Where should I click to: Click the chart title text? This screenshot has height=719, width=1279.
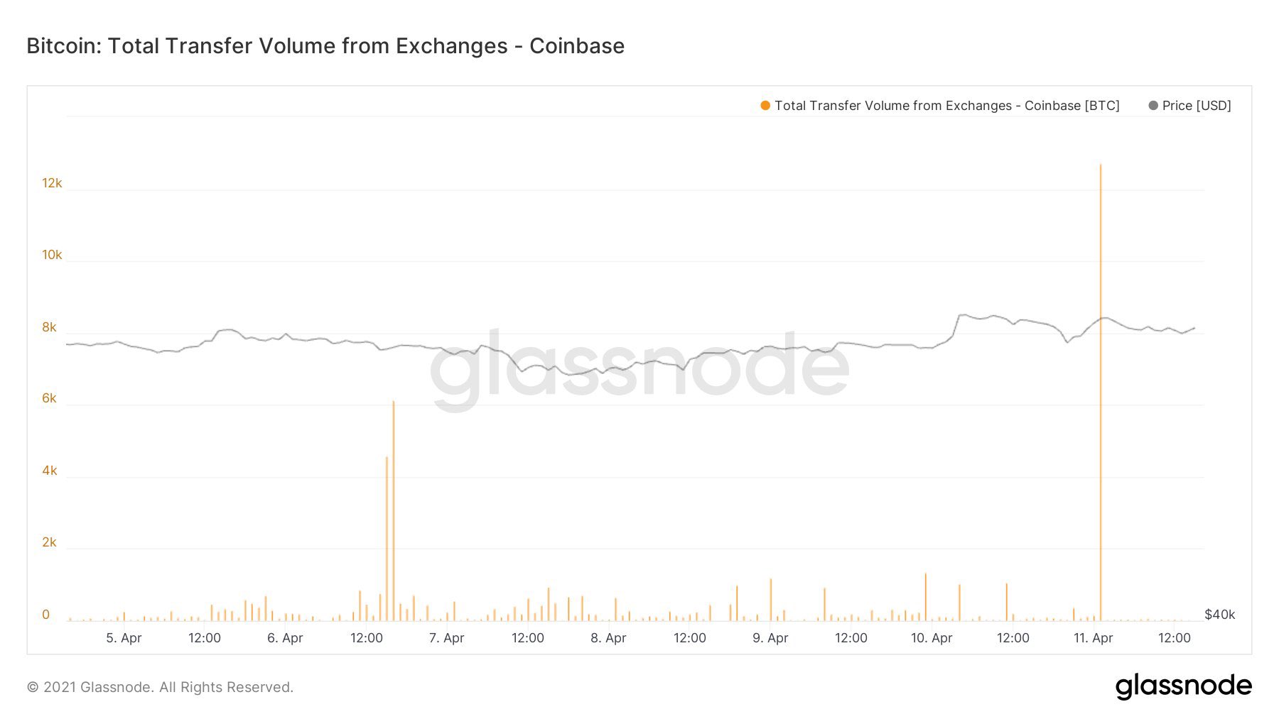[x=325, y=46]
